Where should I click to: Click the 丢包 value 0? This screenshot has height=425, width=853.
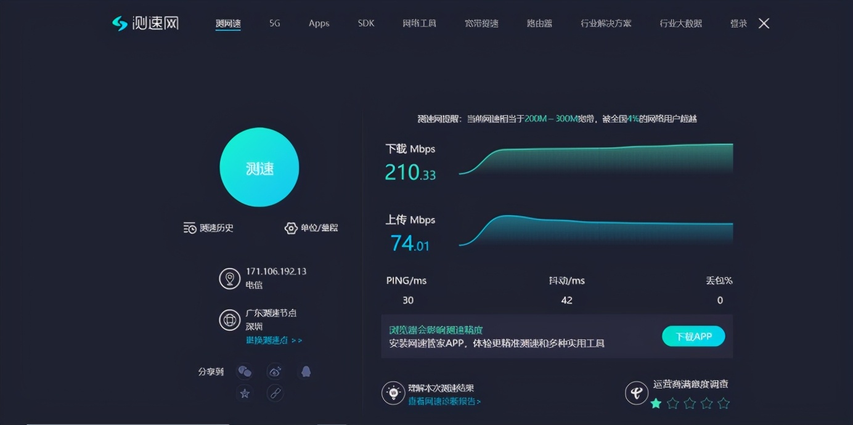click(720, 301)
